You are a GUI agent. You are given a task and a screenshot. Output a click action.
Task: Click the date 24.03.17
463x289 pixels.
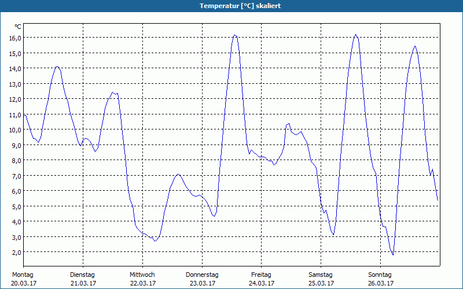(x=262, y=283)
